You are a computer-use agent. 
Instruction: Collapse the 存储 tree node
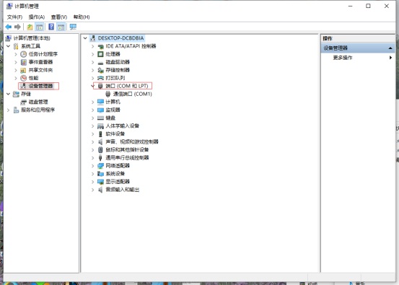coord(9,94)
